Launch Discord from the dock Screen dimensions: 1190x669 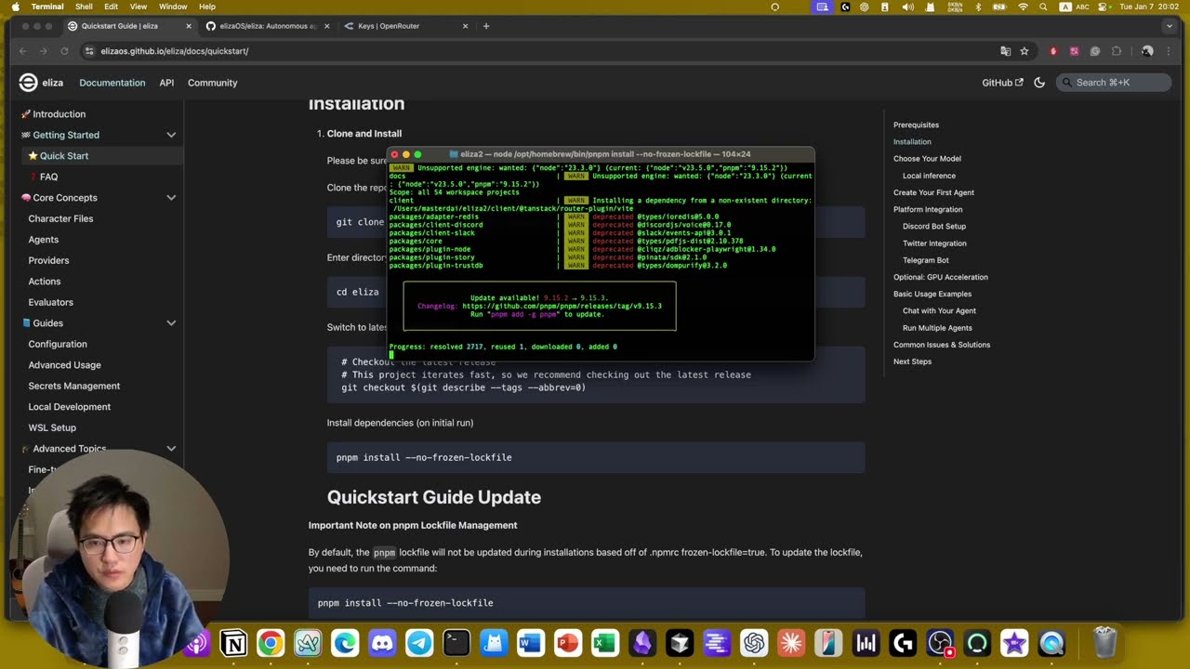pos(382,642)
